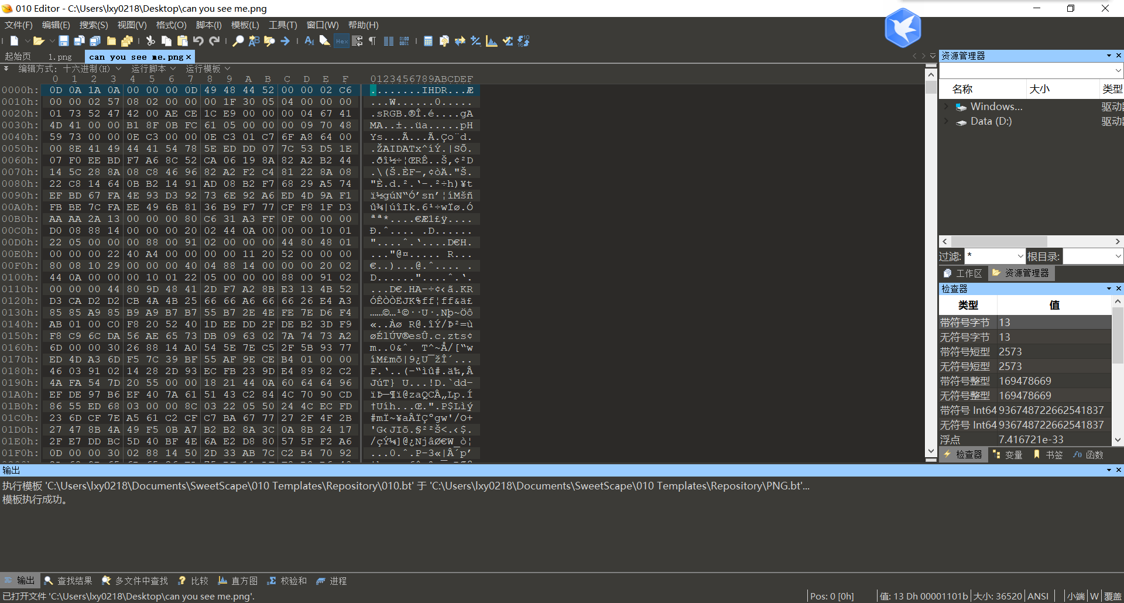The image size is (1124, 603).
Task: Switch to the 1.png file tab
Action: click(60, 57)
